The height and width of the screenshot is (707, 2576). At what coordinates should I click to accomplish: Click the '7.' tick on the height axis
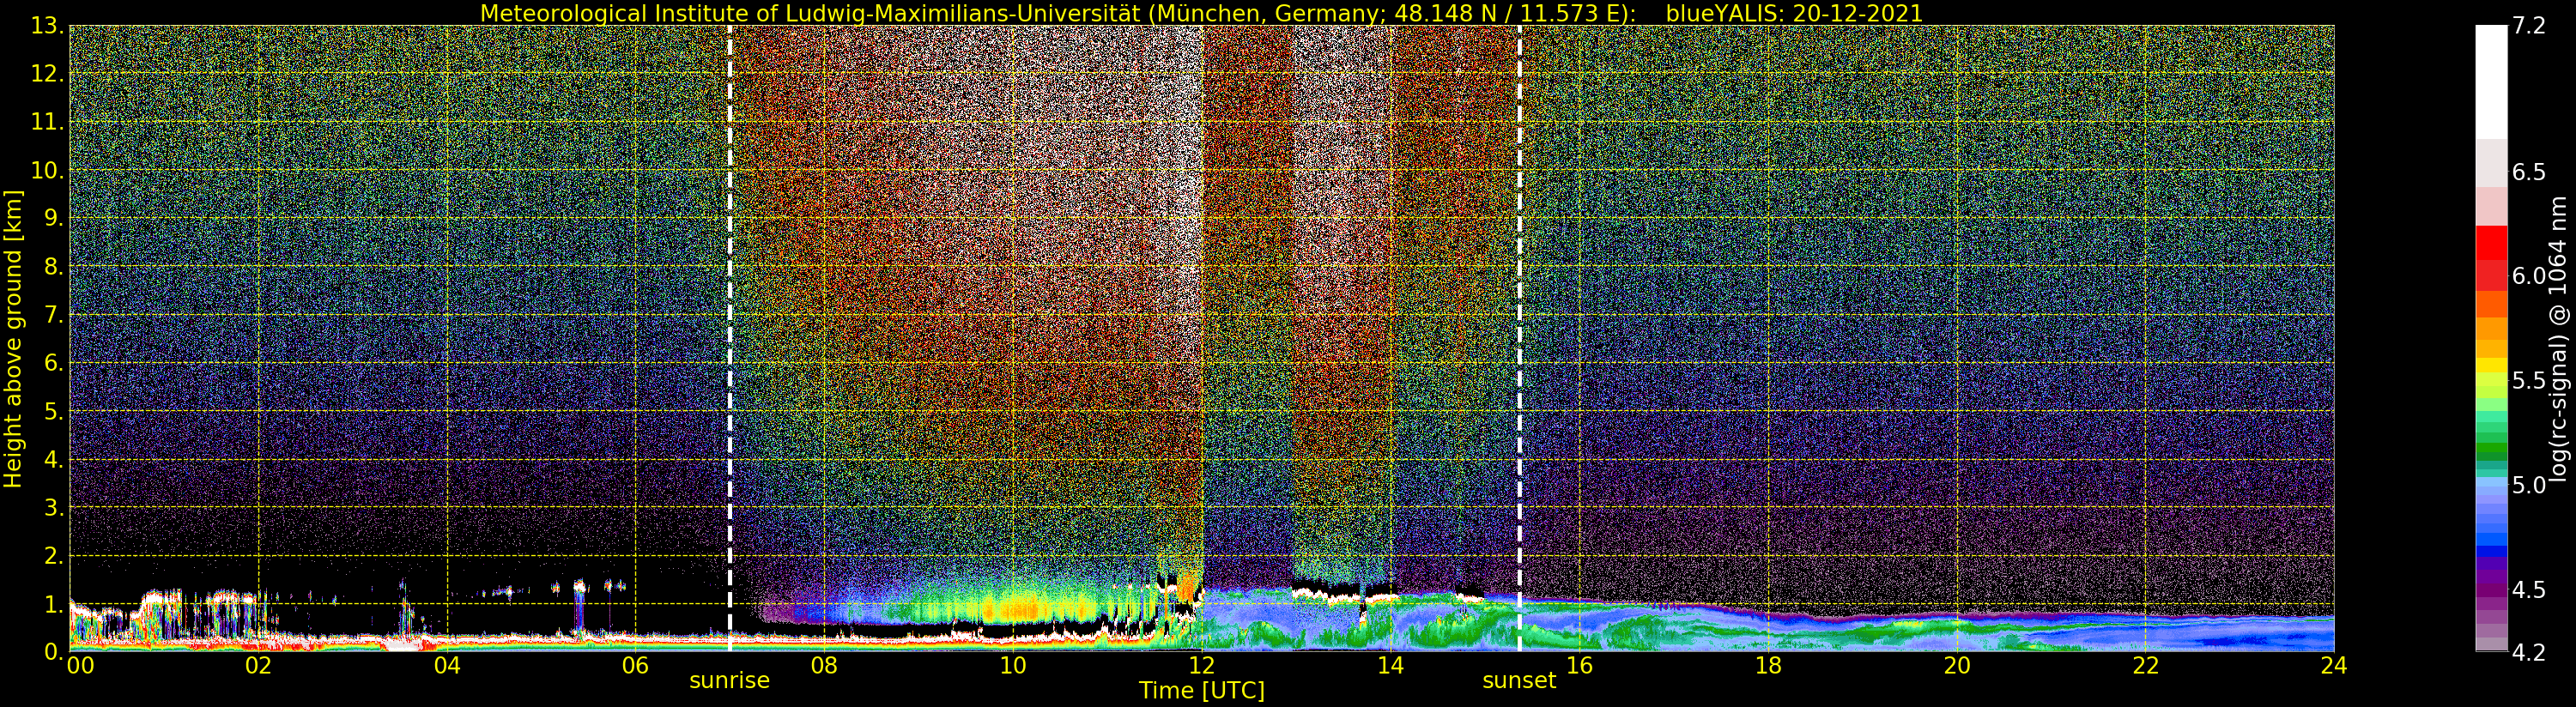[x=54, y=315]
